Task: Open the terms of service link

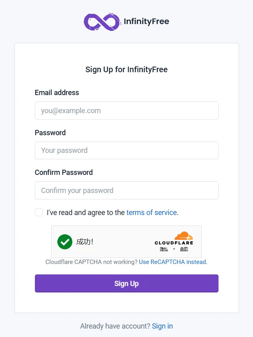Action: [152, 213]
